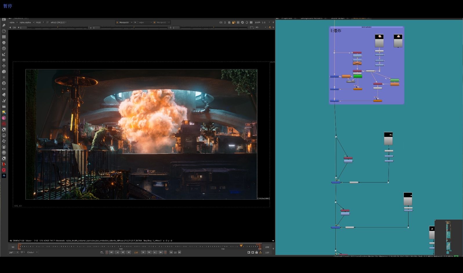Screen dimensions: 463x273
Task: Toggle the orange region of interest button
Action: pos(234,22)
